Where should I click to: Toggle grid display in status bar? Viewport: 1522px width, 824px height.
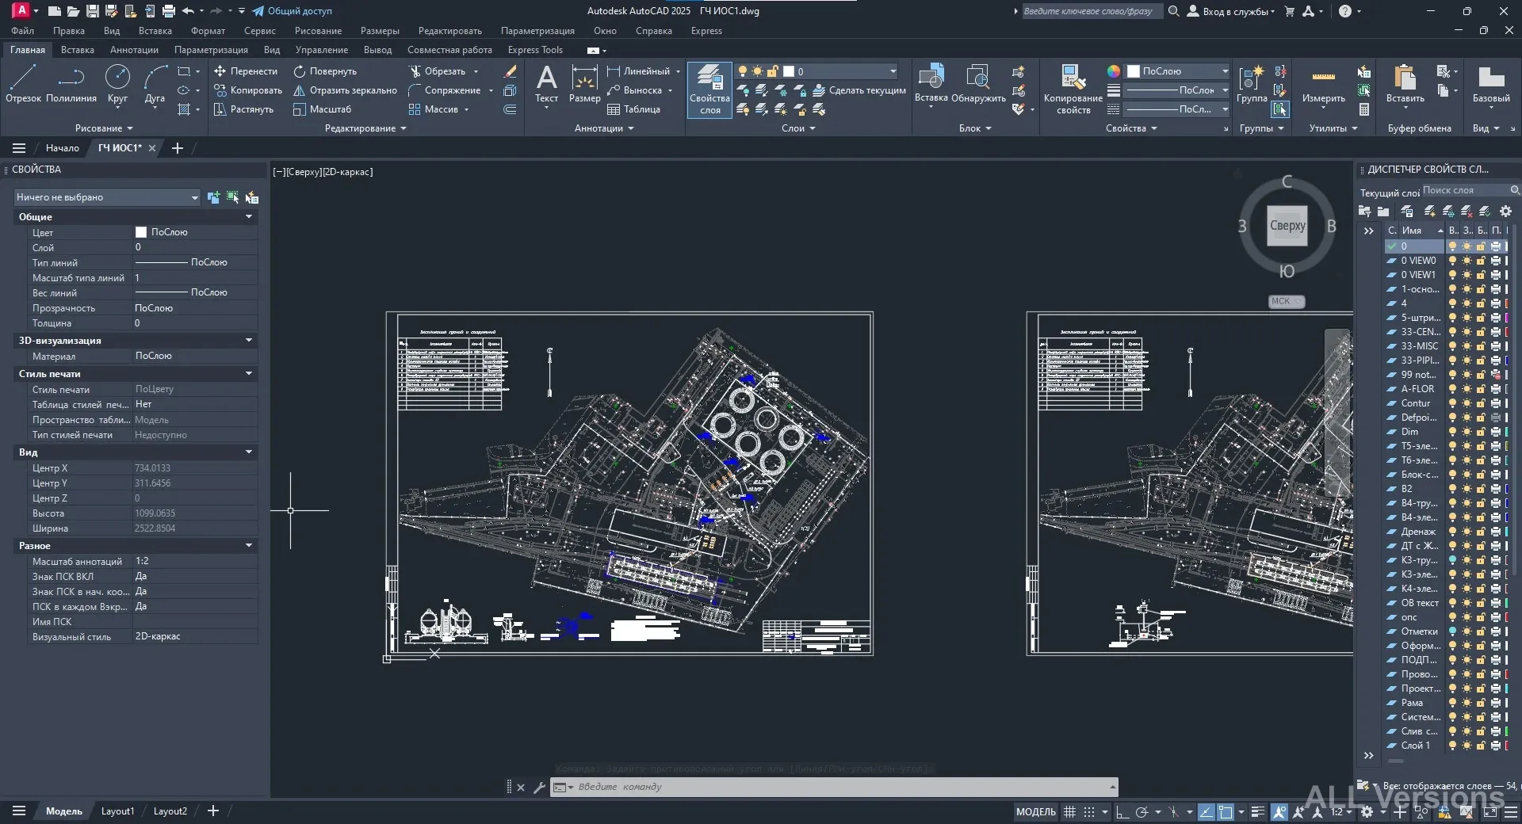(x=1069, y=811)
